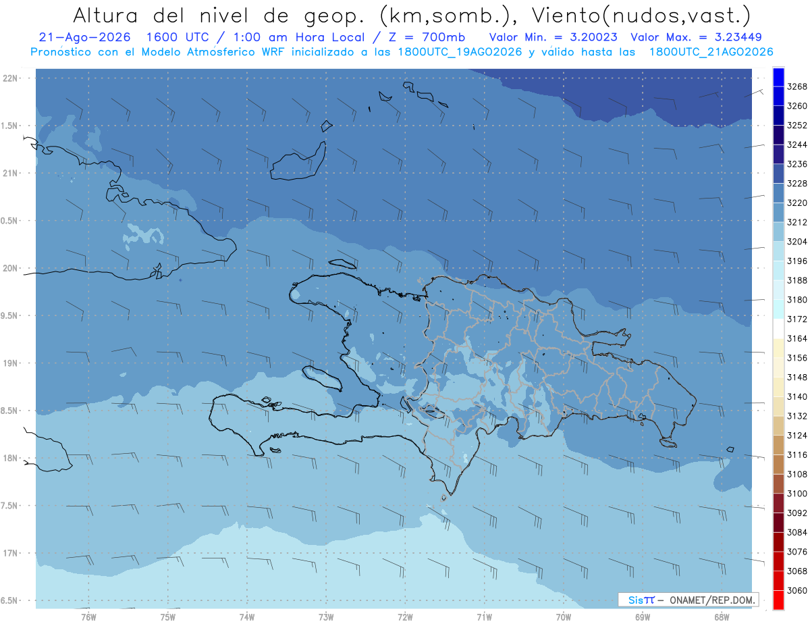Click the 18N latitude tick label
The width and height of the screenshot is (810, 626).
(11, 459)
